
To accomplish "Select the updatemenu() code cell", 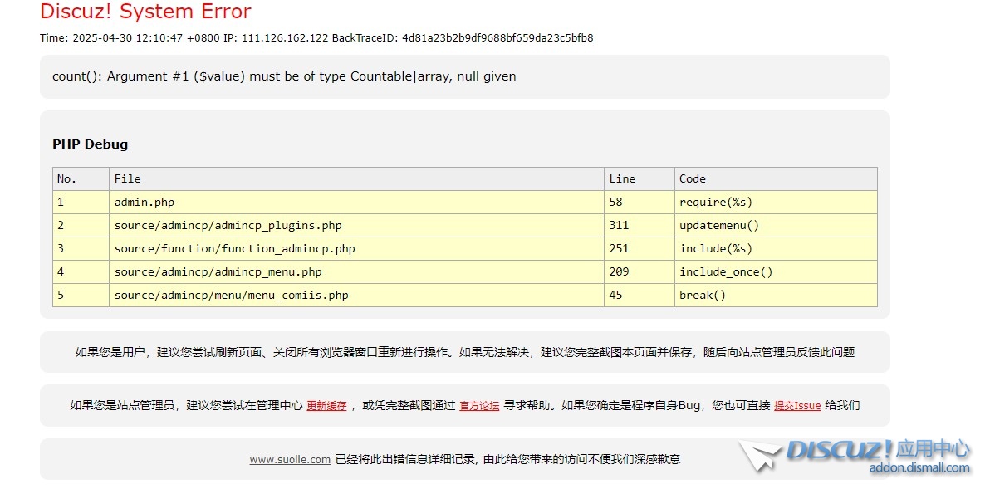I will [776, 225].
